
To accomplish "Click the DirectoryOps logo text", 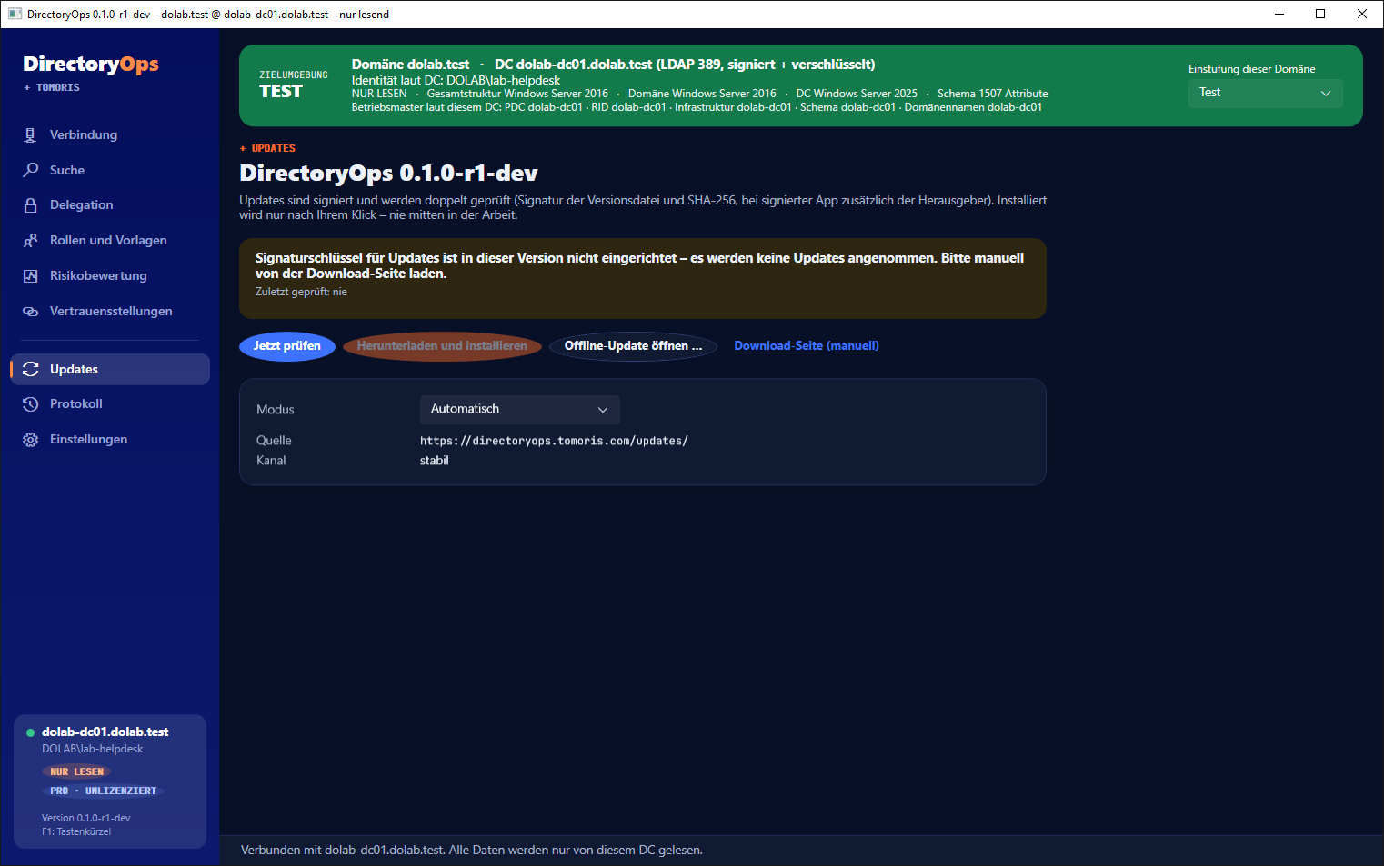I will click(x=91, y=64).
